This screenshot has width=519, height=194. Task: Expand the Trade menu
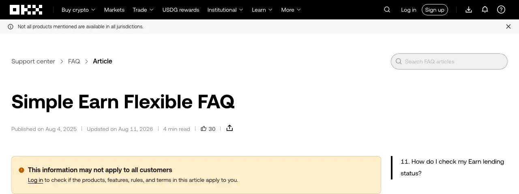pos(144,10)
